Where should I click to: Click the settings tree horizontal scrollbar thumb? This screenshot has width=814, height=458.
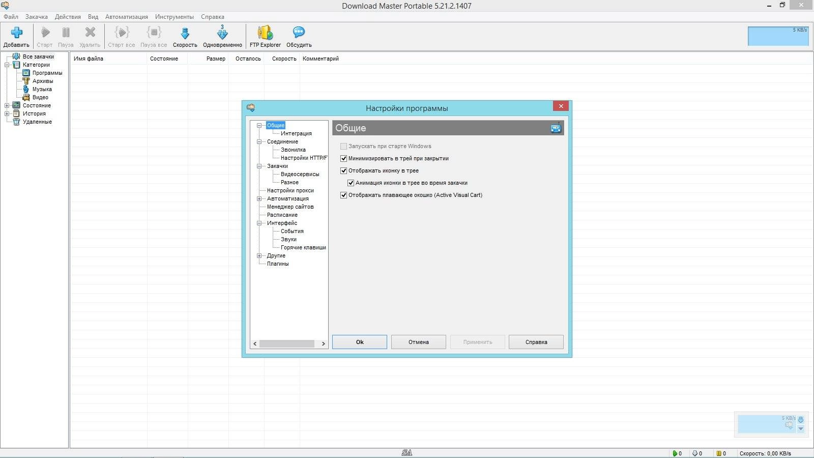(x=287, y=343)
